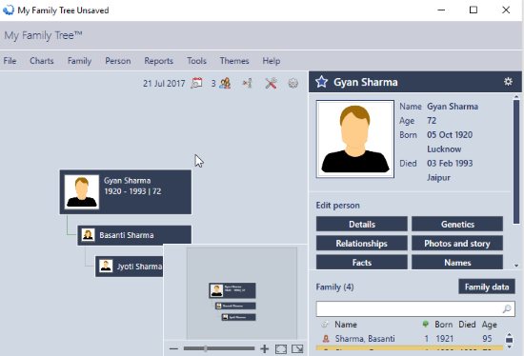Image resolution: width=524 pixels, height=356 pixels.
Task: Click the tree layout icon in toolbar
Action: click(x=248, y=83)
